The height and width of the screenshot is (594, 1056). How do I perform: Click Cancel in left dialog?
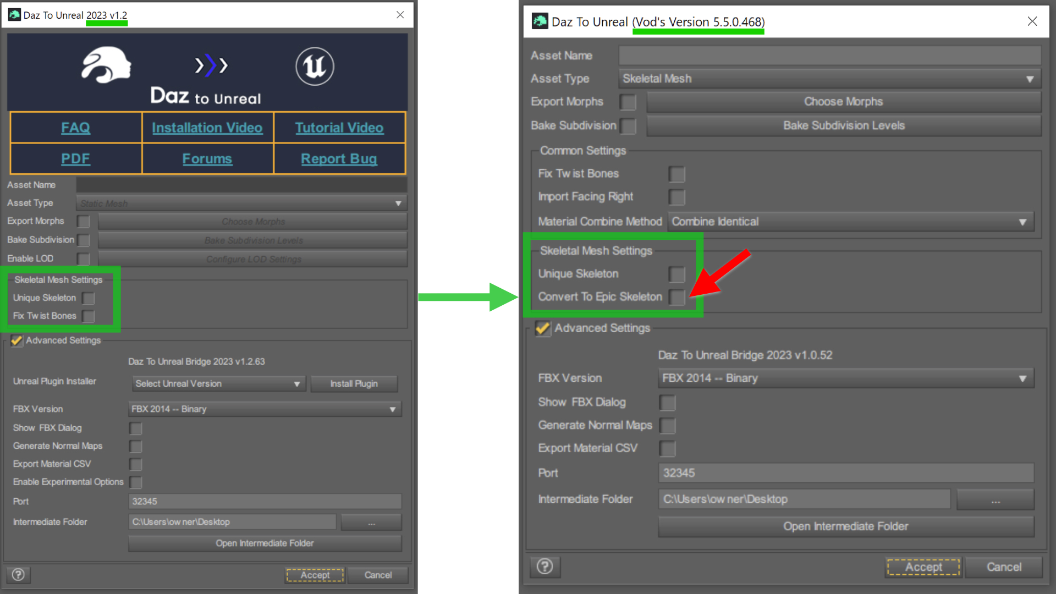pyautogui.click(x=378, y=575)
